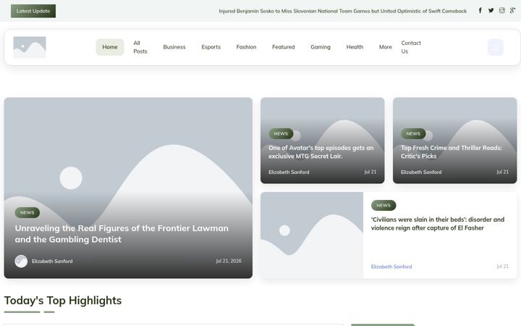Click NEWS tag on Frontier Lawman post
Image resolution: width=521 pixels, height=326 pixels.
click(x=27, y=212)
